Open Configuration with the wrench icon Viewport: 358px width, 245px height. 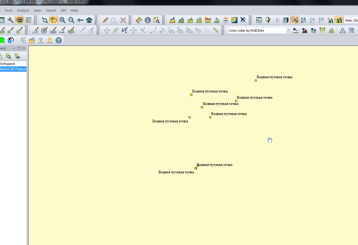pos(11,20)
